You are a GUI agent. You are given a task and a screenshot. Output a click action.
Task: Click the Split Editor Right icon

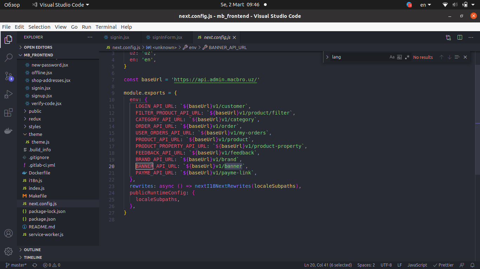[460, 37]
